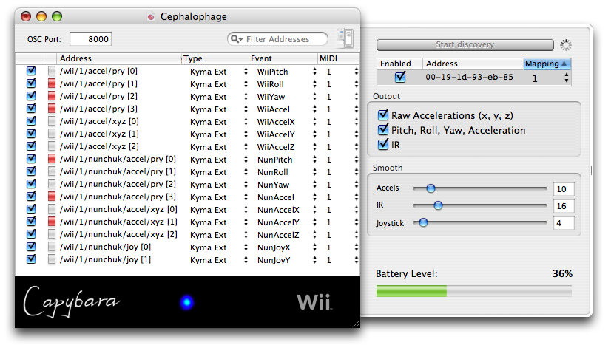Toggle the /wii/1/nunchuk/accel/xyz [0] checkbox
Viewport: 611px width, 345px height.
pos(31,209)
